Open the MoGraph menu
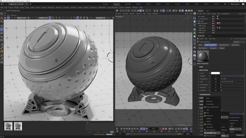Screen dimensions: 246x138 pyautogui.click(x=51, y=8)
